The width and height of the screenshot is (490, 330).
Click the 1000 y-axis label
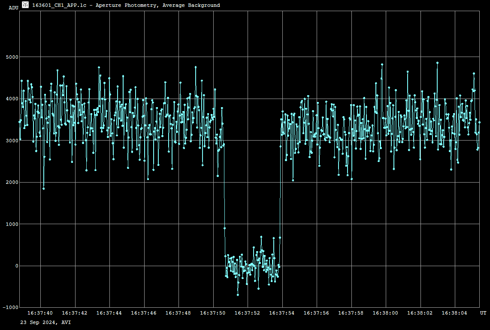(12, 225)
